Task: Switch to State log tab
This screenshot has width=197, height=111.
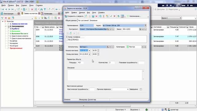Action: tap(83, 20)
